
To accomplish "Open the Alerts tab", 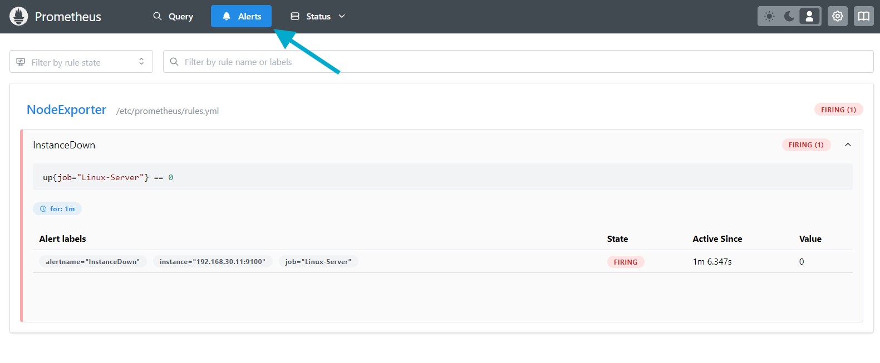I will tap(241, 16).
